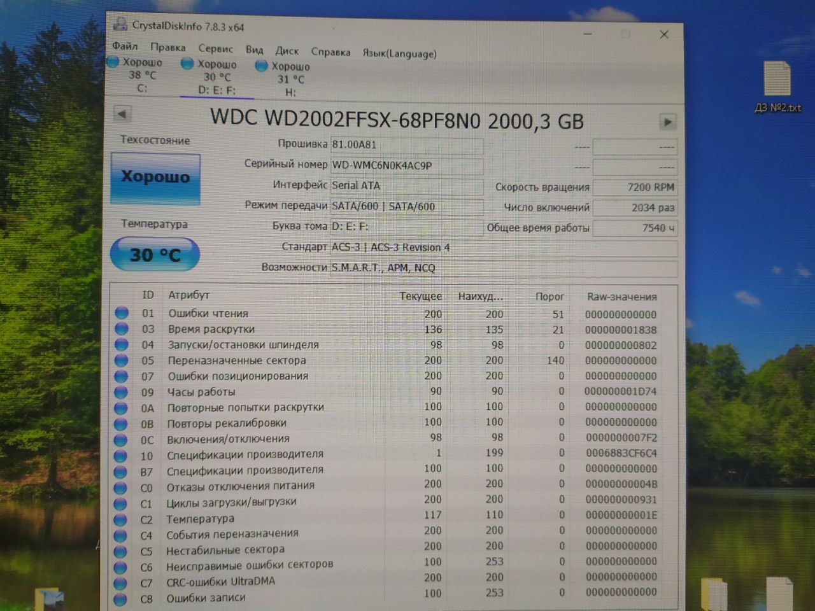Screen dimensions: 815x611
Task: Close the CrystalDiskInfo window
Action: [x=664, y=34]
